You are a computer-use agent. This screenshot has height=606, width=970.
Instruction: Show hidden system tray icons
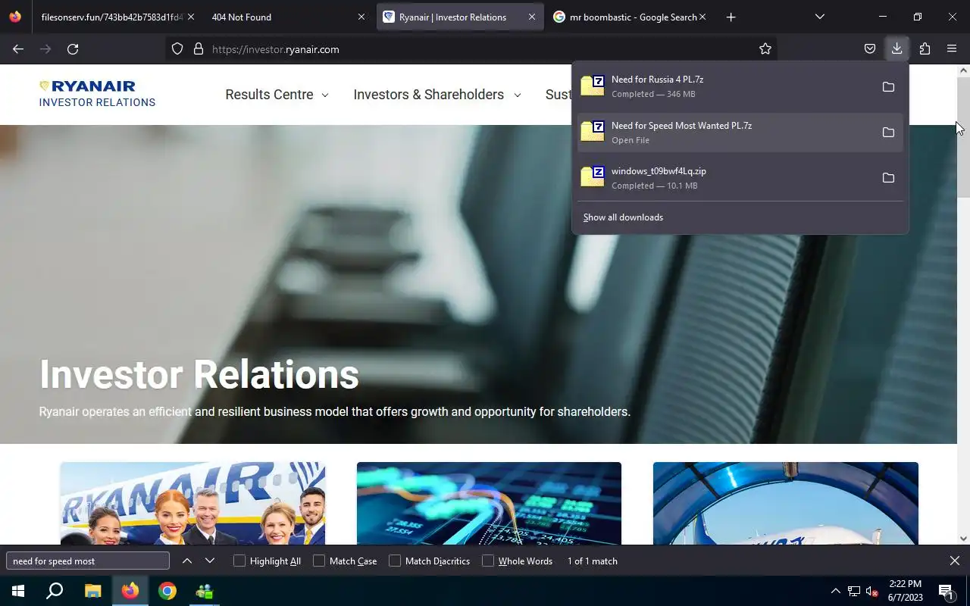pos(836,591)
